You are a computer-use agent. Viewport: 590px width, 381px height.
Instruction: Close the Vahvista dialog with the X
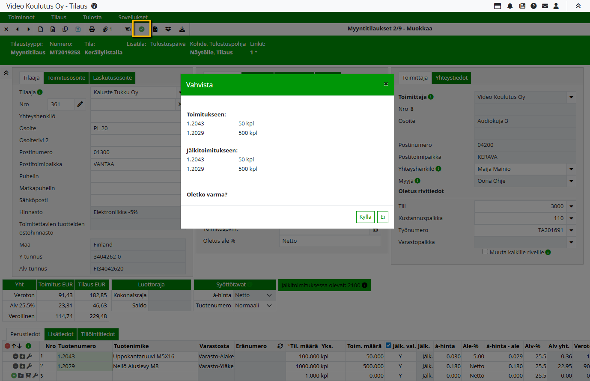(386, 84)
